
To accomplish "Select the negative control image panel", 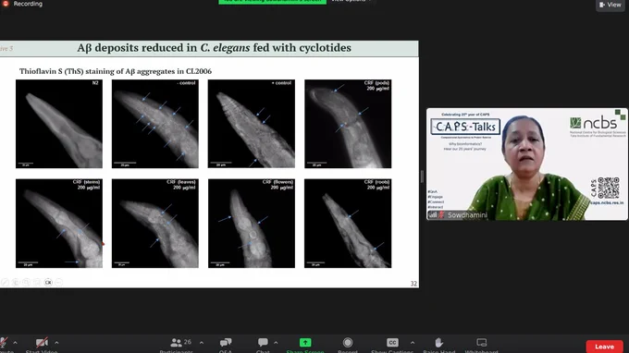I will [x=155, y=124].
